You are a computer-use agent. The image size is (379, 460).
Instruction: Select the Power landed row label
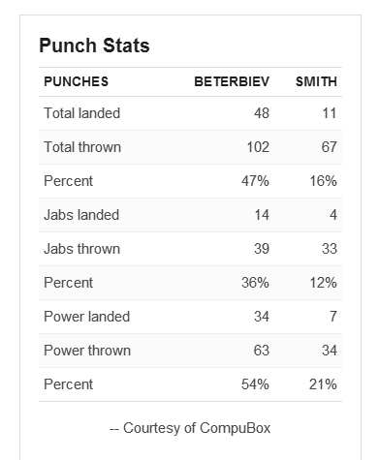point(87,317)
